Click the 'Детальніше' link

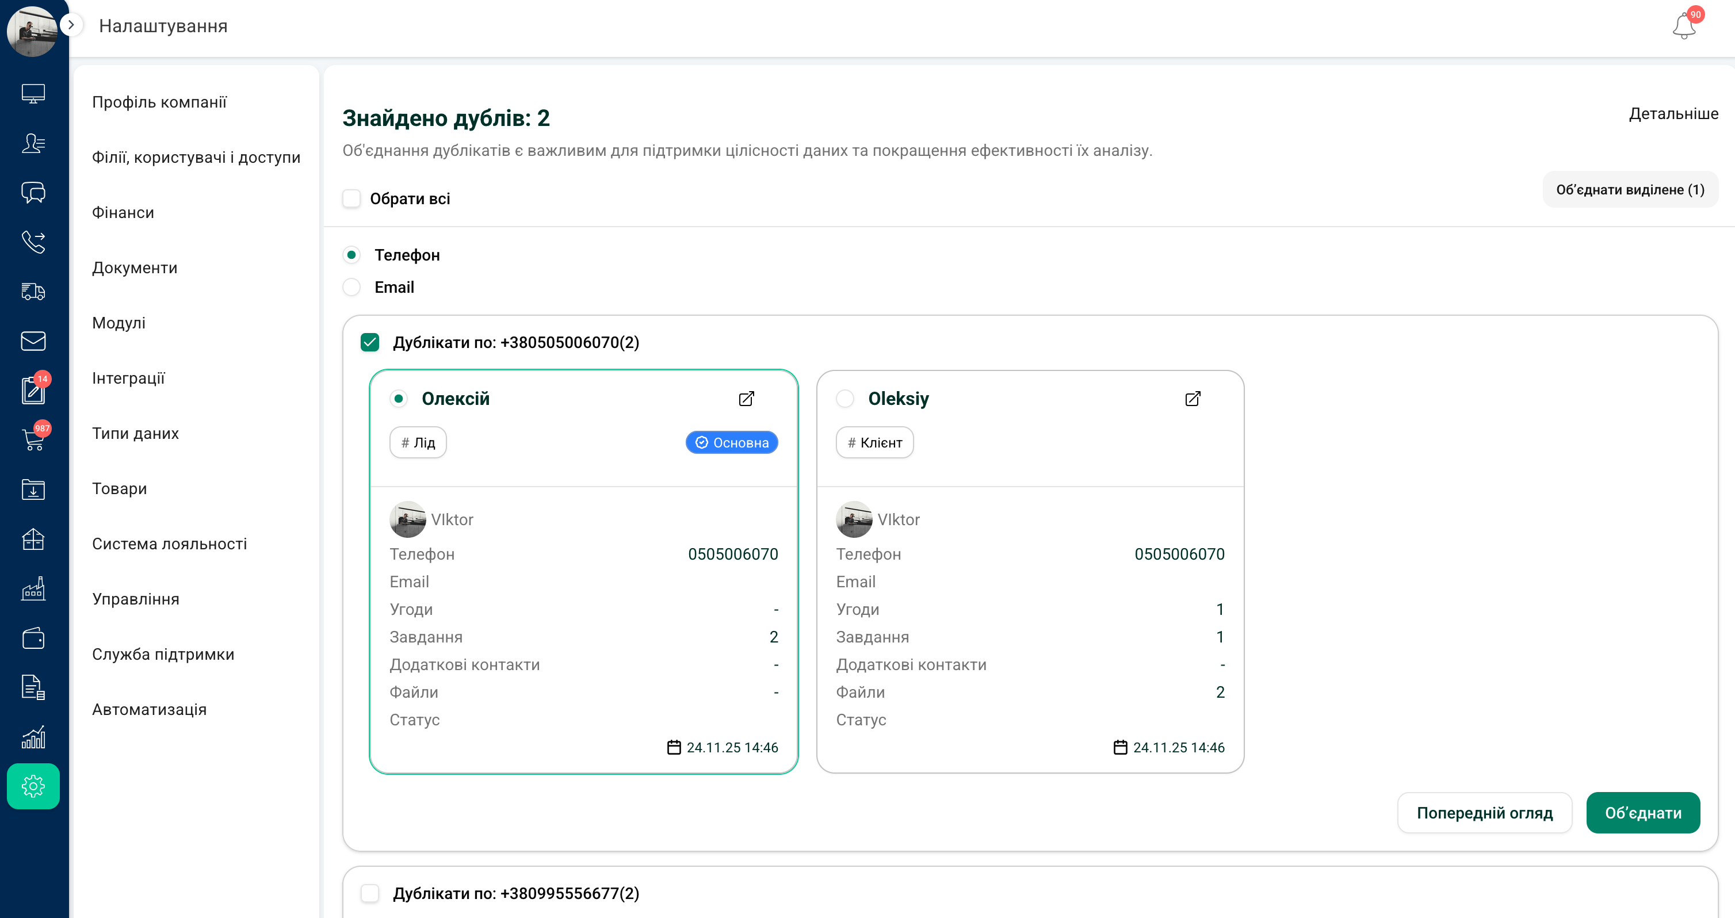[x=1672, y=114]
